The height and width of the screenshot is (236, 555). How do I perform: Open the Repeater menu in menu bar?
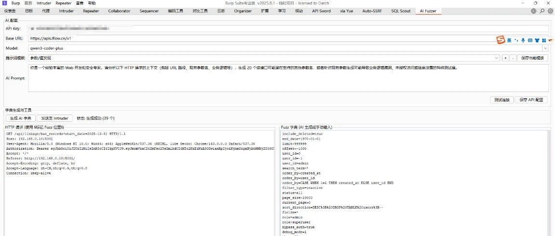tap(63, 3)
